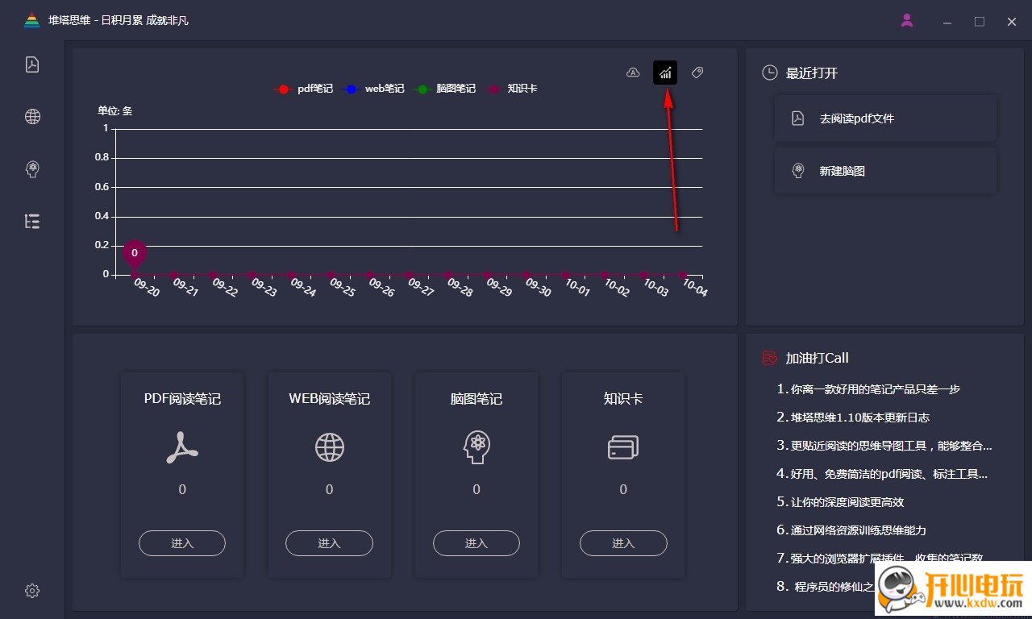The image size is (1032, 619).
Task: Select the statistics chart view icon
Action: click(x=665, y=73)
